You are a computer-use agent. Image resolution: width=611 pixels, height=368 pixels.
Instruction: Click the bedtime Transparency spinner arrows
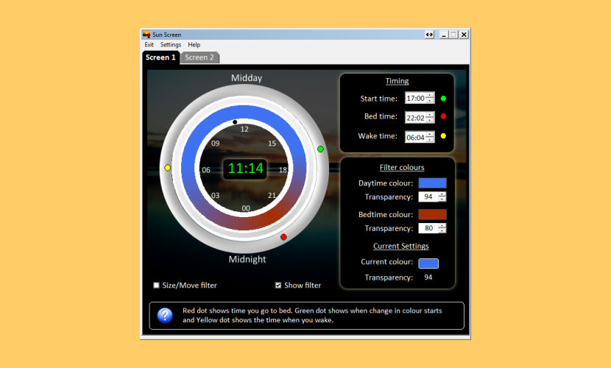[x=442, y=228]
